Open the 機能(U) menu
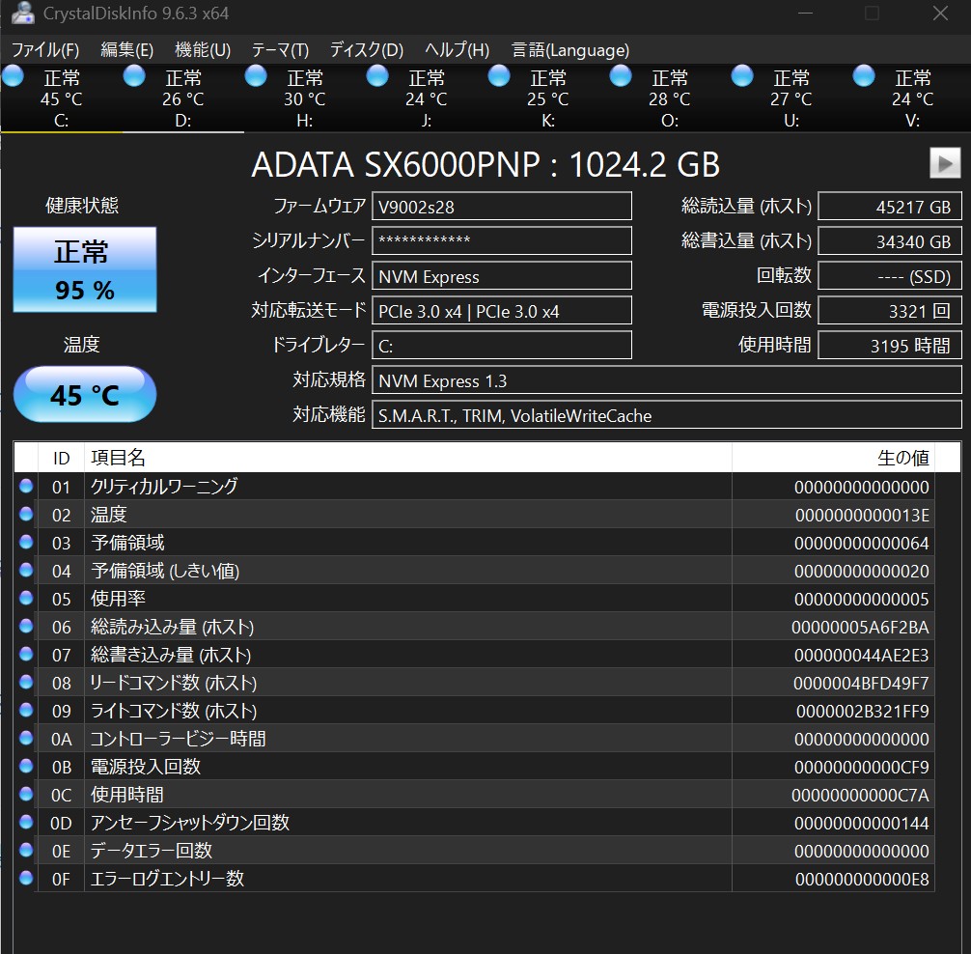971x954 pixels. pos(203,50)
